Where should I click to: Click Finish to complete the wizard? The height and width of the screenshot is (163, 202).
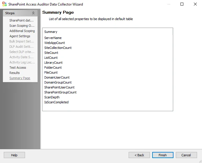(x=163, y=155)
